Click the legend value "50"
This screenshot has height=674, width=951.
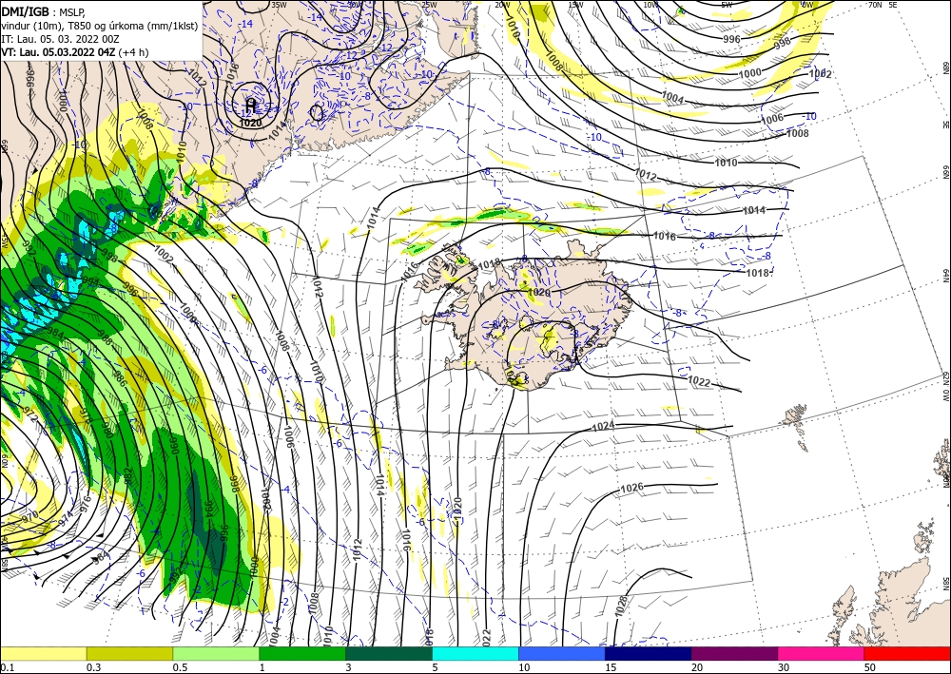click(870, 667)
